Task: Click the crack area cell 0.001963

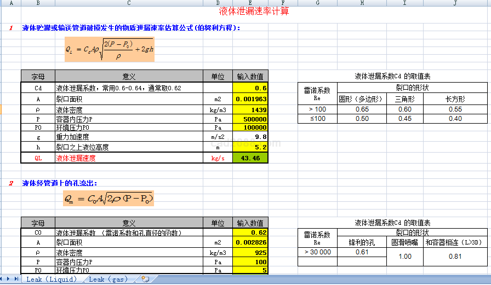Action: click(x=250, y=99)
